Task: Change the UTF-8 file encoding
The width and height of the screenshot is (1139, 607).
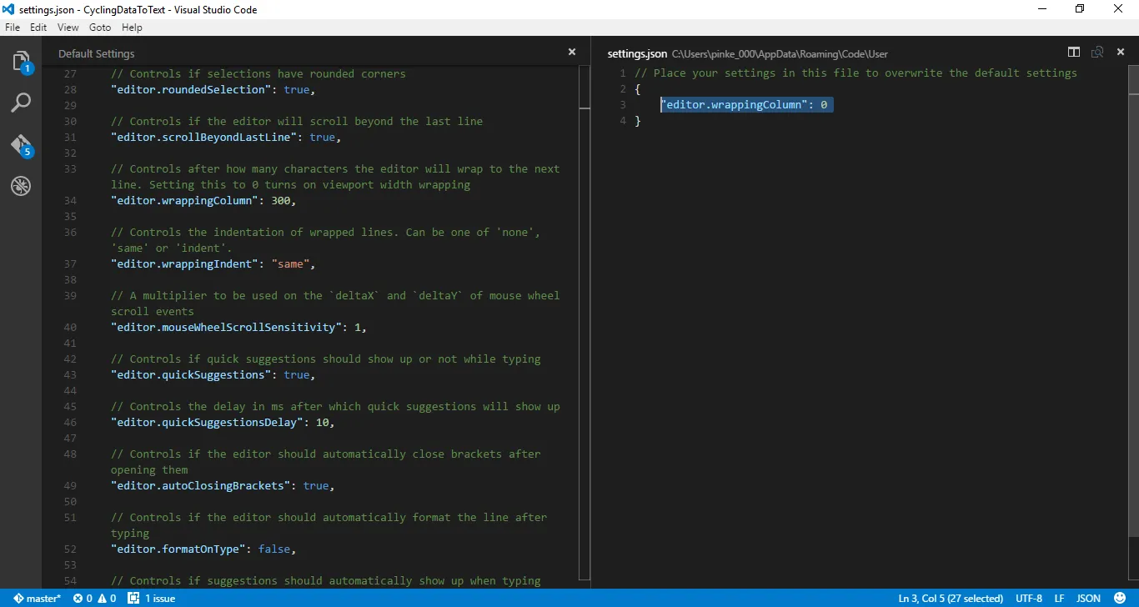Action: coord(1028,598)
